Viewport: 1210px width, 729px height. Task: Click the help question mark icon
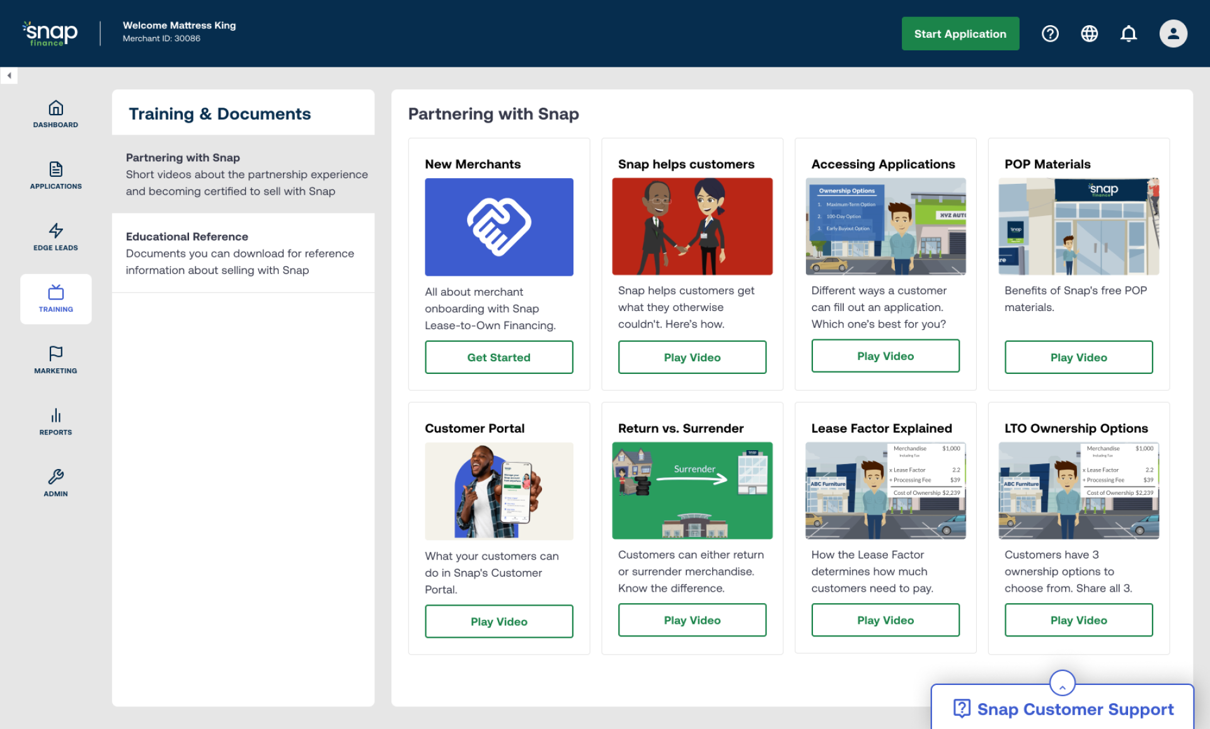click(x=1050, y=33)
